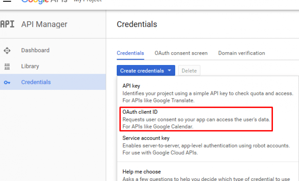Screen dimensions: 299x181
Task: Open the My Project selector
Action: click(x=88, y=1)
